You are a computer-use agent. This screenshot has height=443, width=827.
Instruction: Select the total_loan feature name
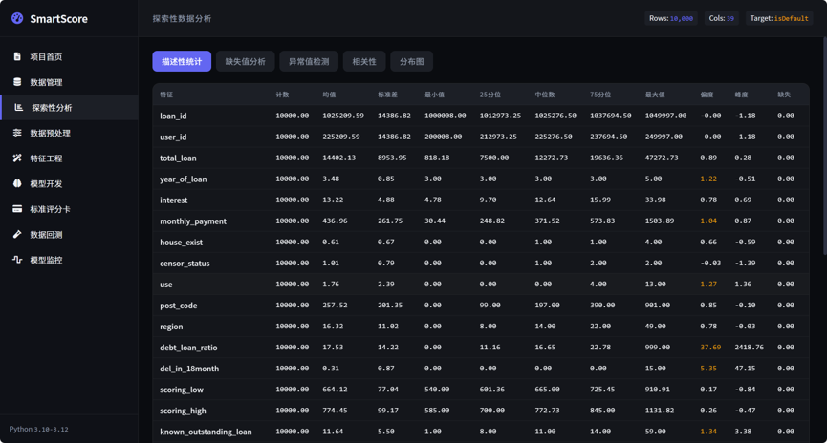(x=178, y=158)
